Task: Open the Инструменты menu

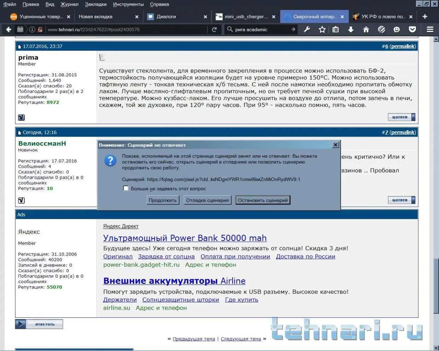Action: [128, 4]
